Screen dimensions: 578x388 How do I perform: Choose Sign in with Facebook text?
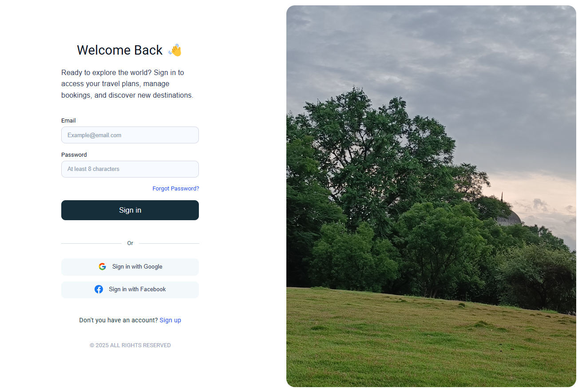[x=137, y=289]
